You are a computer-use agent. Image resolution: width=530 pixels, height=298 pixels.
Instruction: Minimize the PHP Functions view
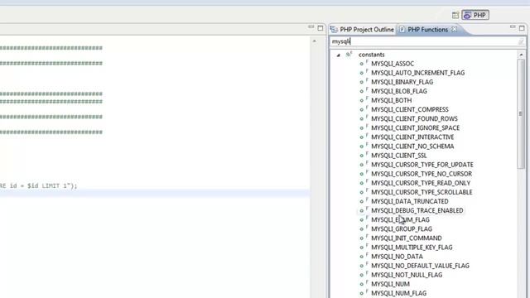point(513,27)
